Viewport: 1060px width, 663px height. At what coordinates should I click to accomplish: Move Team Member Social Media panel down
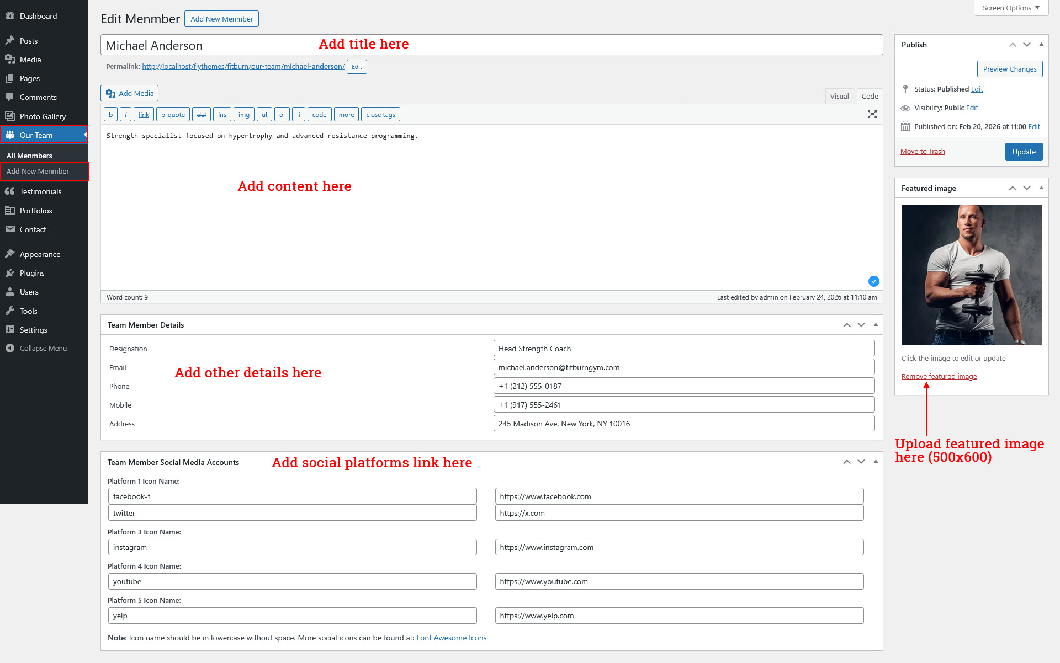coord(861,462)
